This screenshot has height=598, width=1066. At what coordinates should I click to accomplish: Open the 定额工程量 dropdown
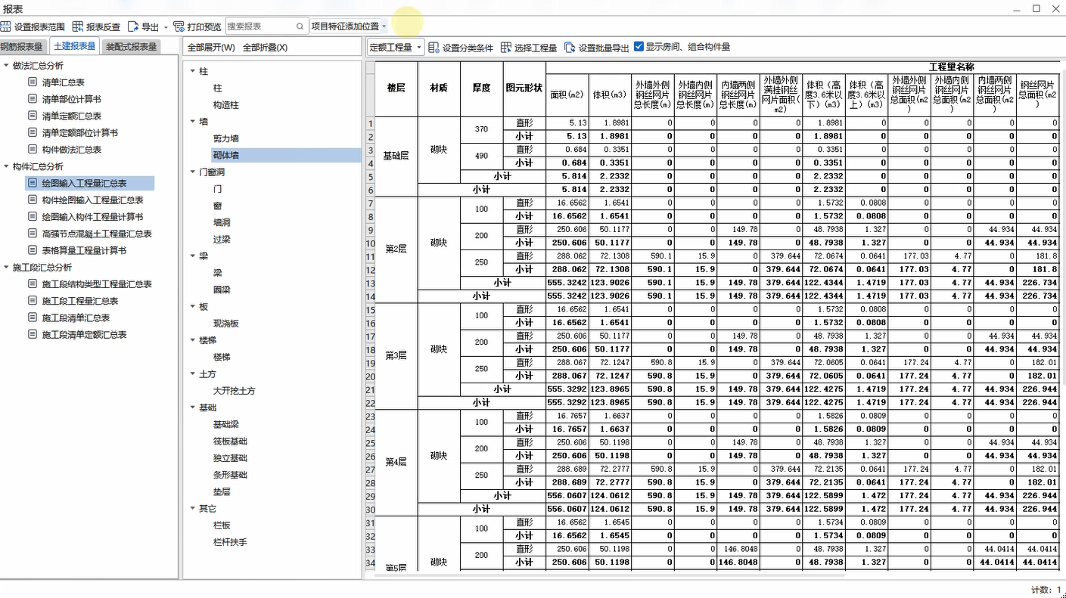396,47
